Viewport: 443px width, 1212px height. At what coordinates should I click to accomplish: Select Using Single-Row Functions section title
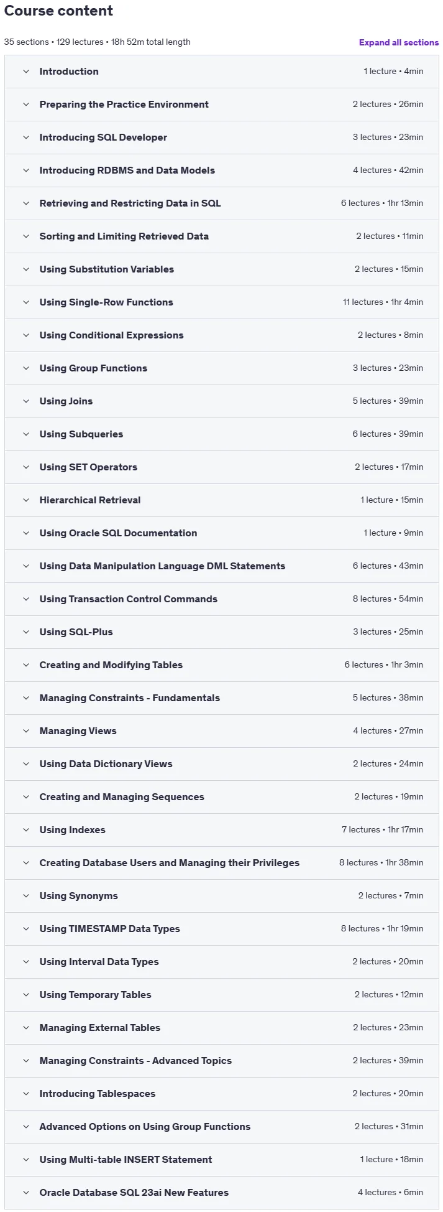[x=106, y=302]
